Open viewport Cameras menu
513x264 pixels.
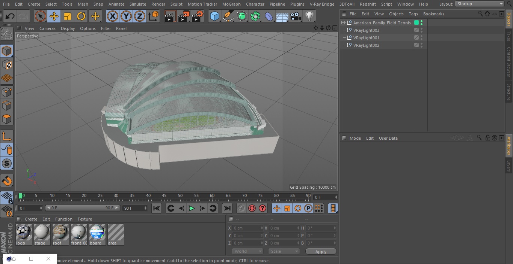pyautogui.click(x=47, y=28)
